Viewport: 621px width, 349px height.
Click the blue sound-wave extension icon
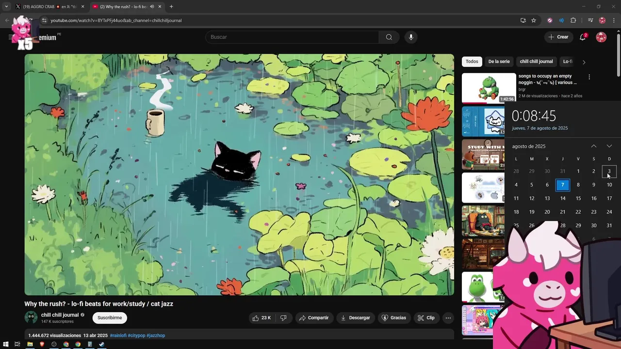point(561,20)
